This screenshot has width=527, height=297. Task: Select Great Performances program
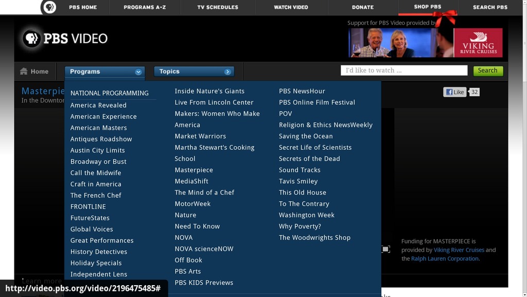tap(102, 240)
